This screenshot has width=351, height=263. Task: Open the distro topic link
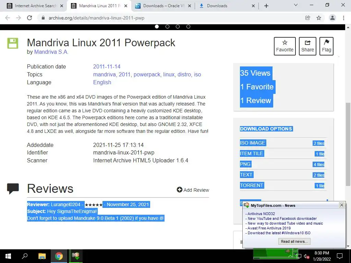coord(184,74)
